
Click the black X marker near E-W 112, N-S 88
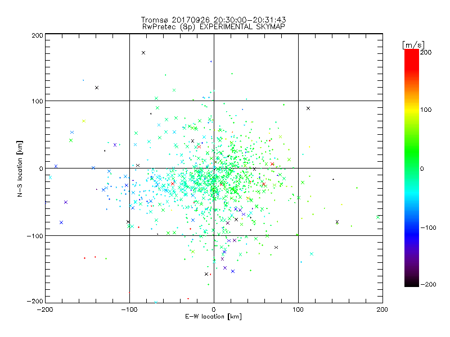coord(308,108)
